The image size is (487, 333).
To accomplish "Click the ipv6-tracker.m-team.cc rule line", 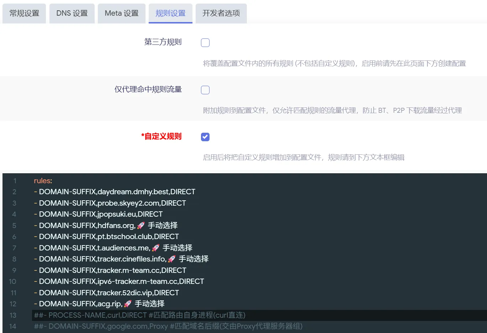I will pos(119,281).
